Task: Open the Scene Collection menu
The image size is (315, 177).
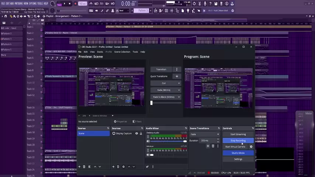Action: pos(122,52)
